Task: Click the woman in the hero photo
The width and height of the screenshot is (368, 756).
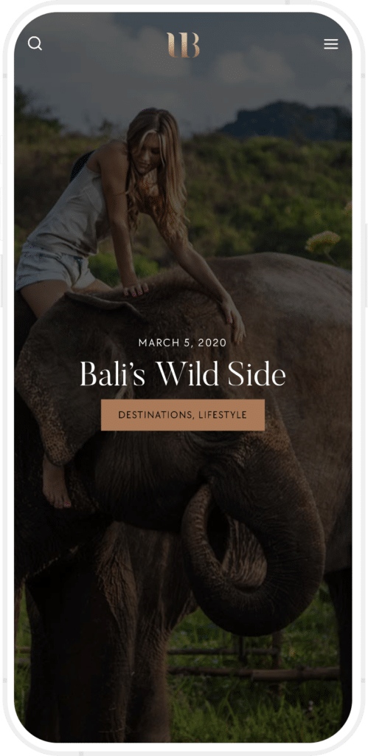Action: pos(120,217)
